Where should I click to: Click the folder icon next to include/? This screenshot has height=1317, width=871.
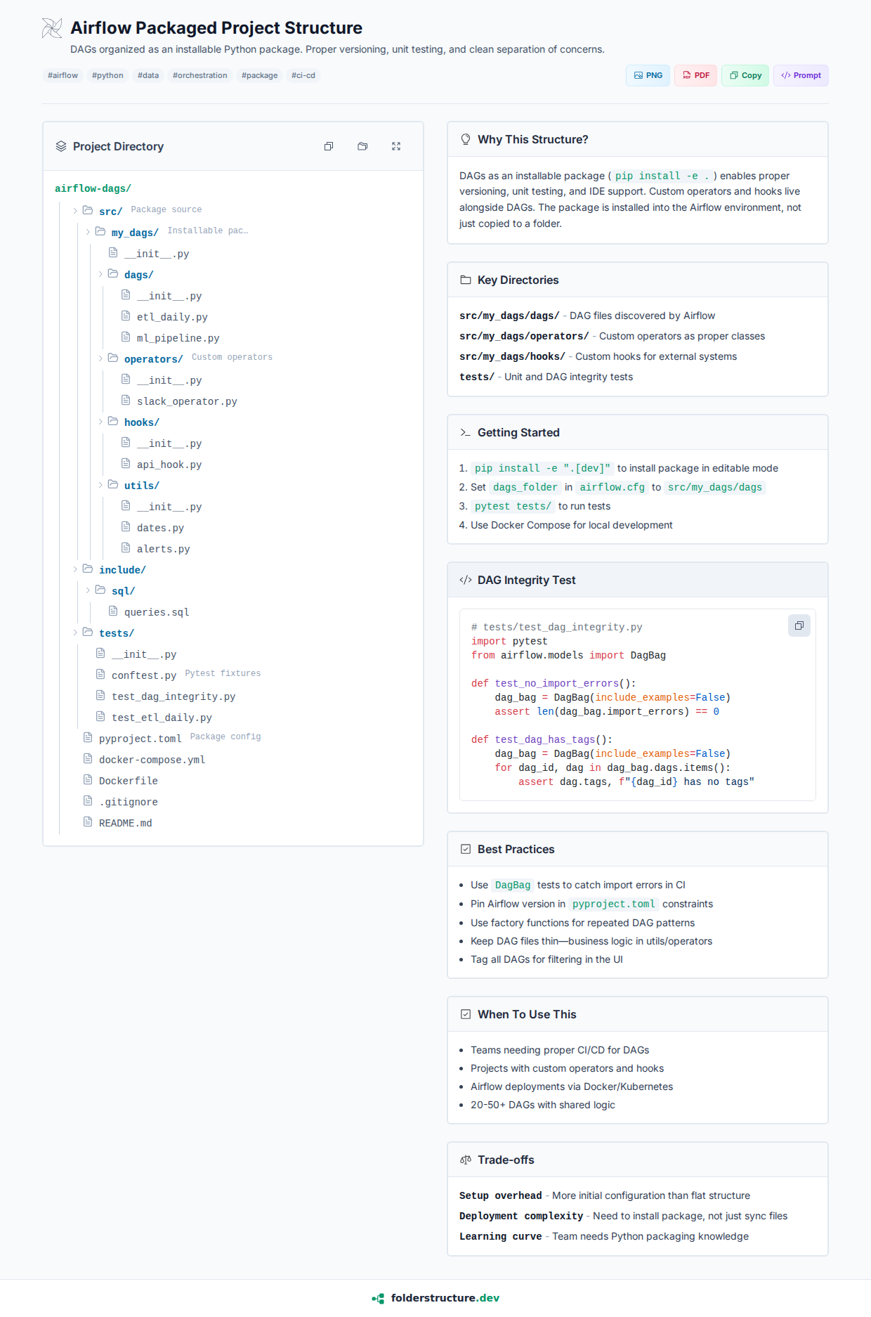pos(88,569)
